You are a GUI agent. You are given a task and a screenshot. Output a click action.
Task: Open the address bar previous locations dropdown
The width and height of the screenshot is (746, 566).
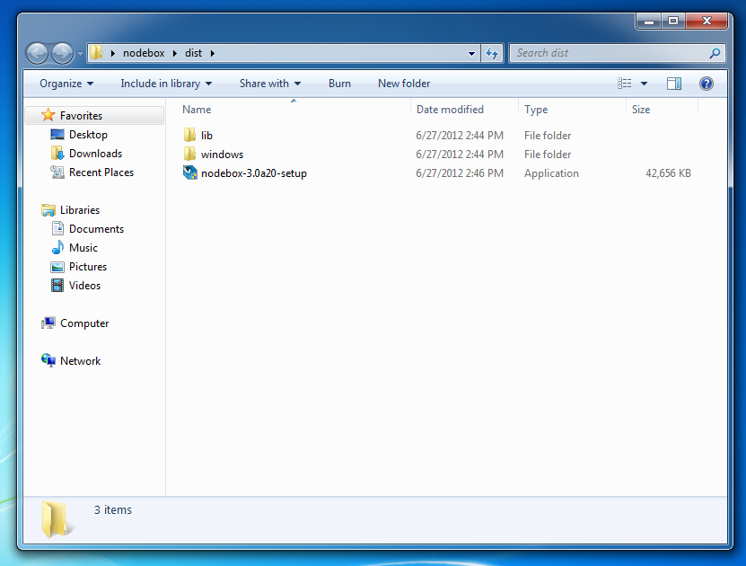(x=471, y=53)
